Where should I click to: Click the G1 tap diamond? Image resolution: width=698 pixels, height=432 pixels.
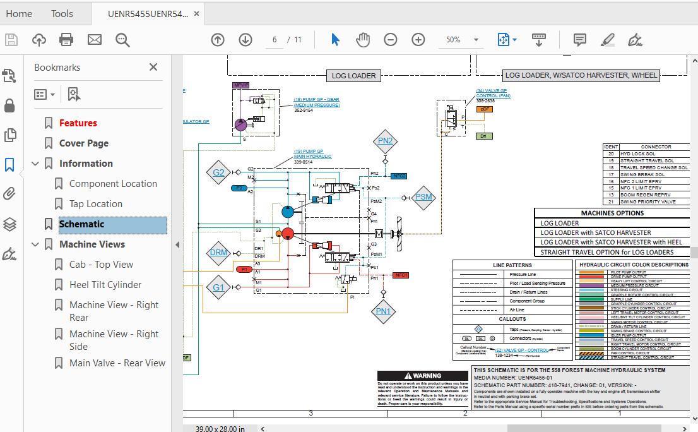pyautogui.click(x=218, y=287)
